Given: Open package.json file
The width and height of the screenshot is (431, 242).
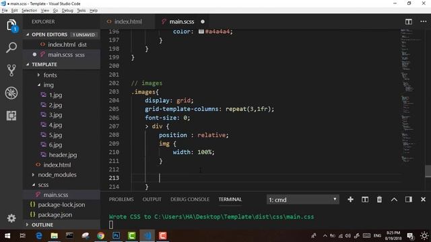Looking at the screenshot, I should click(55, 215).
